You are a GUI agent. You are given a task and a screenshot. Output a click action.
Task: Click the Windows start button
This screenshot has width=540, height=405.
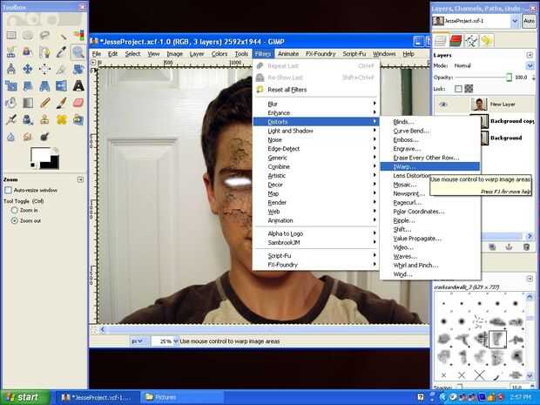[24, 397]
